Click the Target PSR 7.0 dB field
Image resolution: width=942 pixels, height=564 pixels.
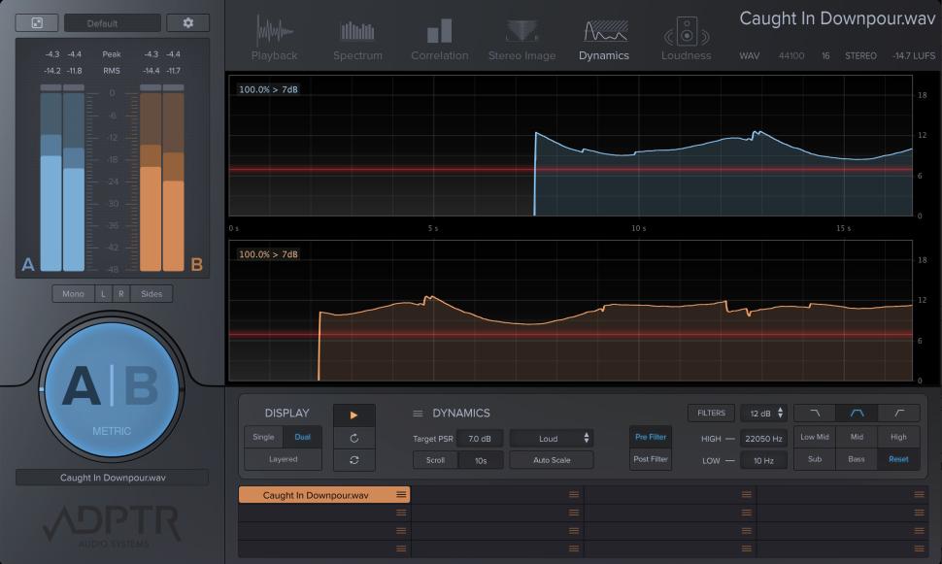click(x=480, y=439)
